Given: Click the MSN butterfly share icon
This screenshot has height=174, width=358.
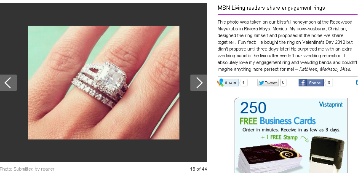Looking at the screenshot, I should tap(220, 83).
